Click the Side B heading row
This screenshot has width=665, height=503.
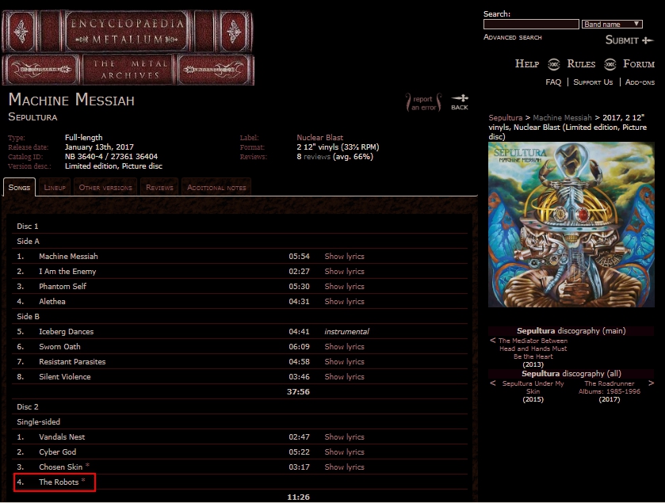coord(240,317)
